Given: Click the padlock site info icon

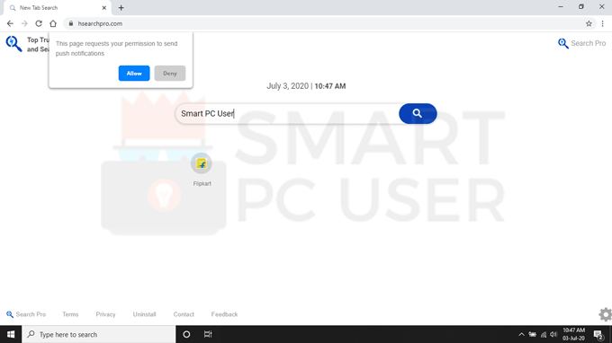Looking at the screenshot, I should (x=70, y=23).
